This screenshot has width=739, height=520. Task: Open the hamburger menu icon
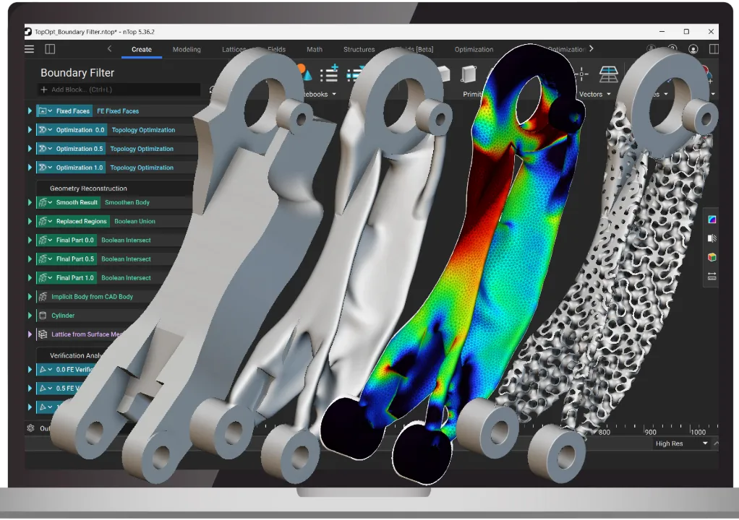[29, 49]
